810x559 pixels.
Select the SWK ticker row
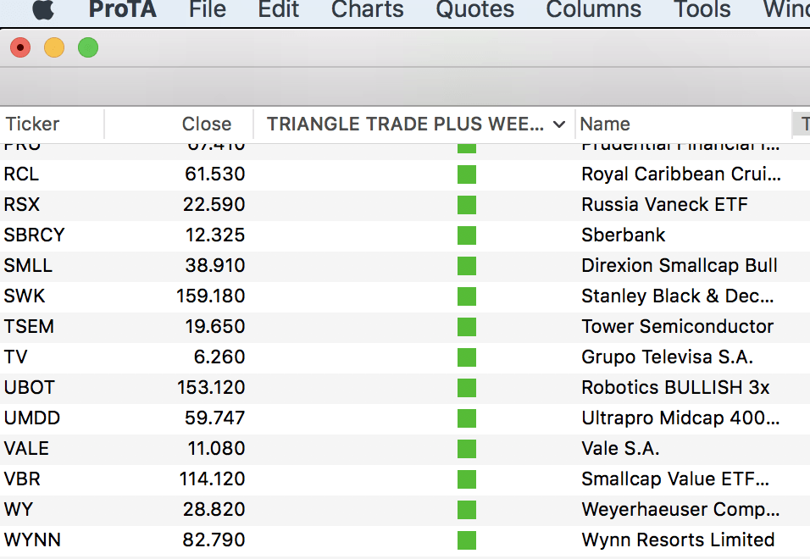pos(25,296)
